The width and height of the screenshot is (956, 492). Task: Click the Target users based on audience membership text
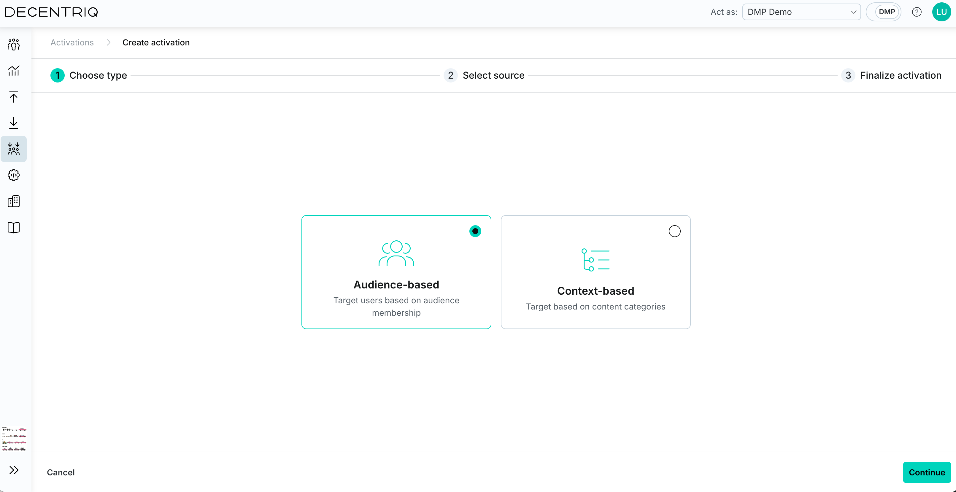coord(396,307)
